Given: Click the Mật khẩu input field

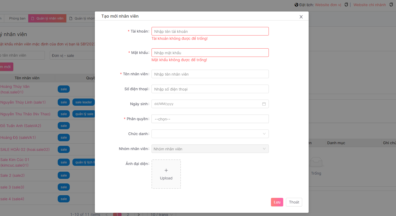Looking at the screenshot, I should (210, 53).
